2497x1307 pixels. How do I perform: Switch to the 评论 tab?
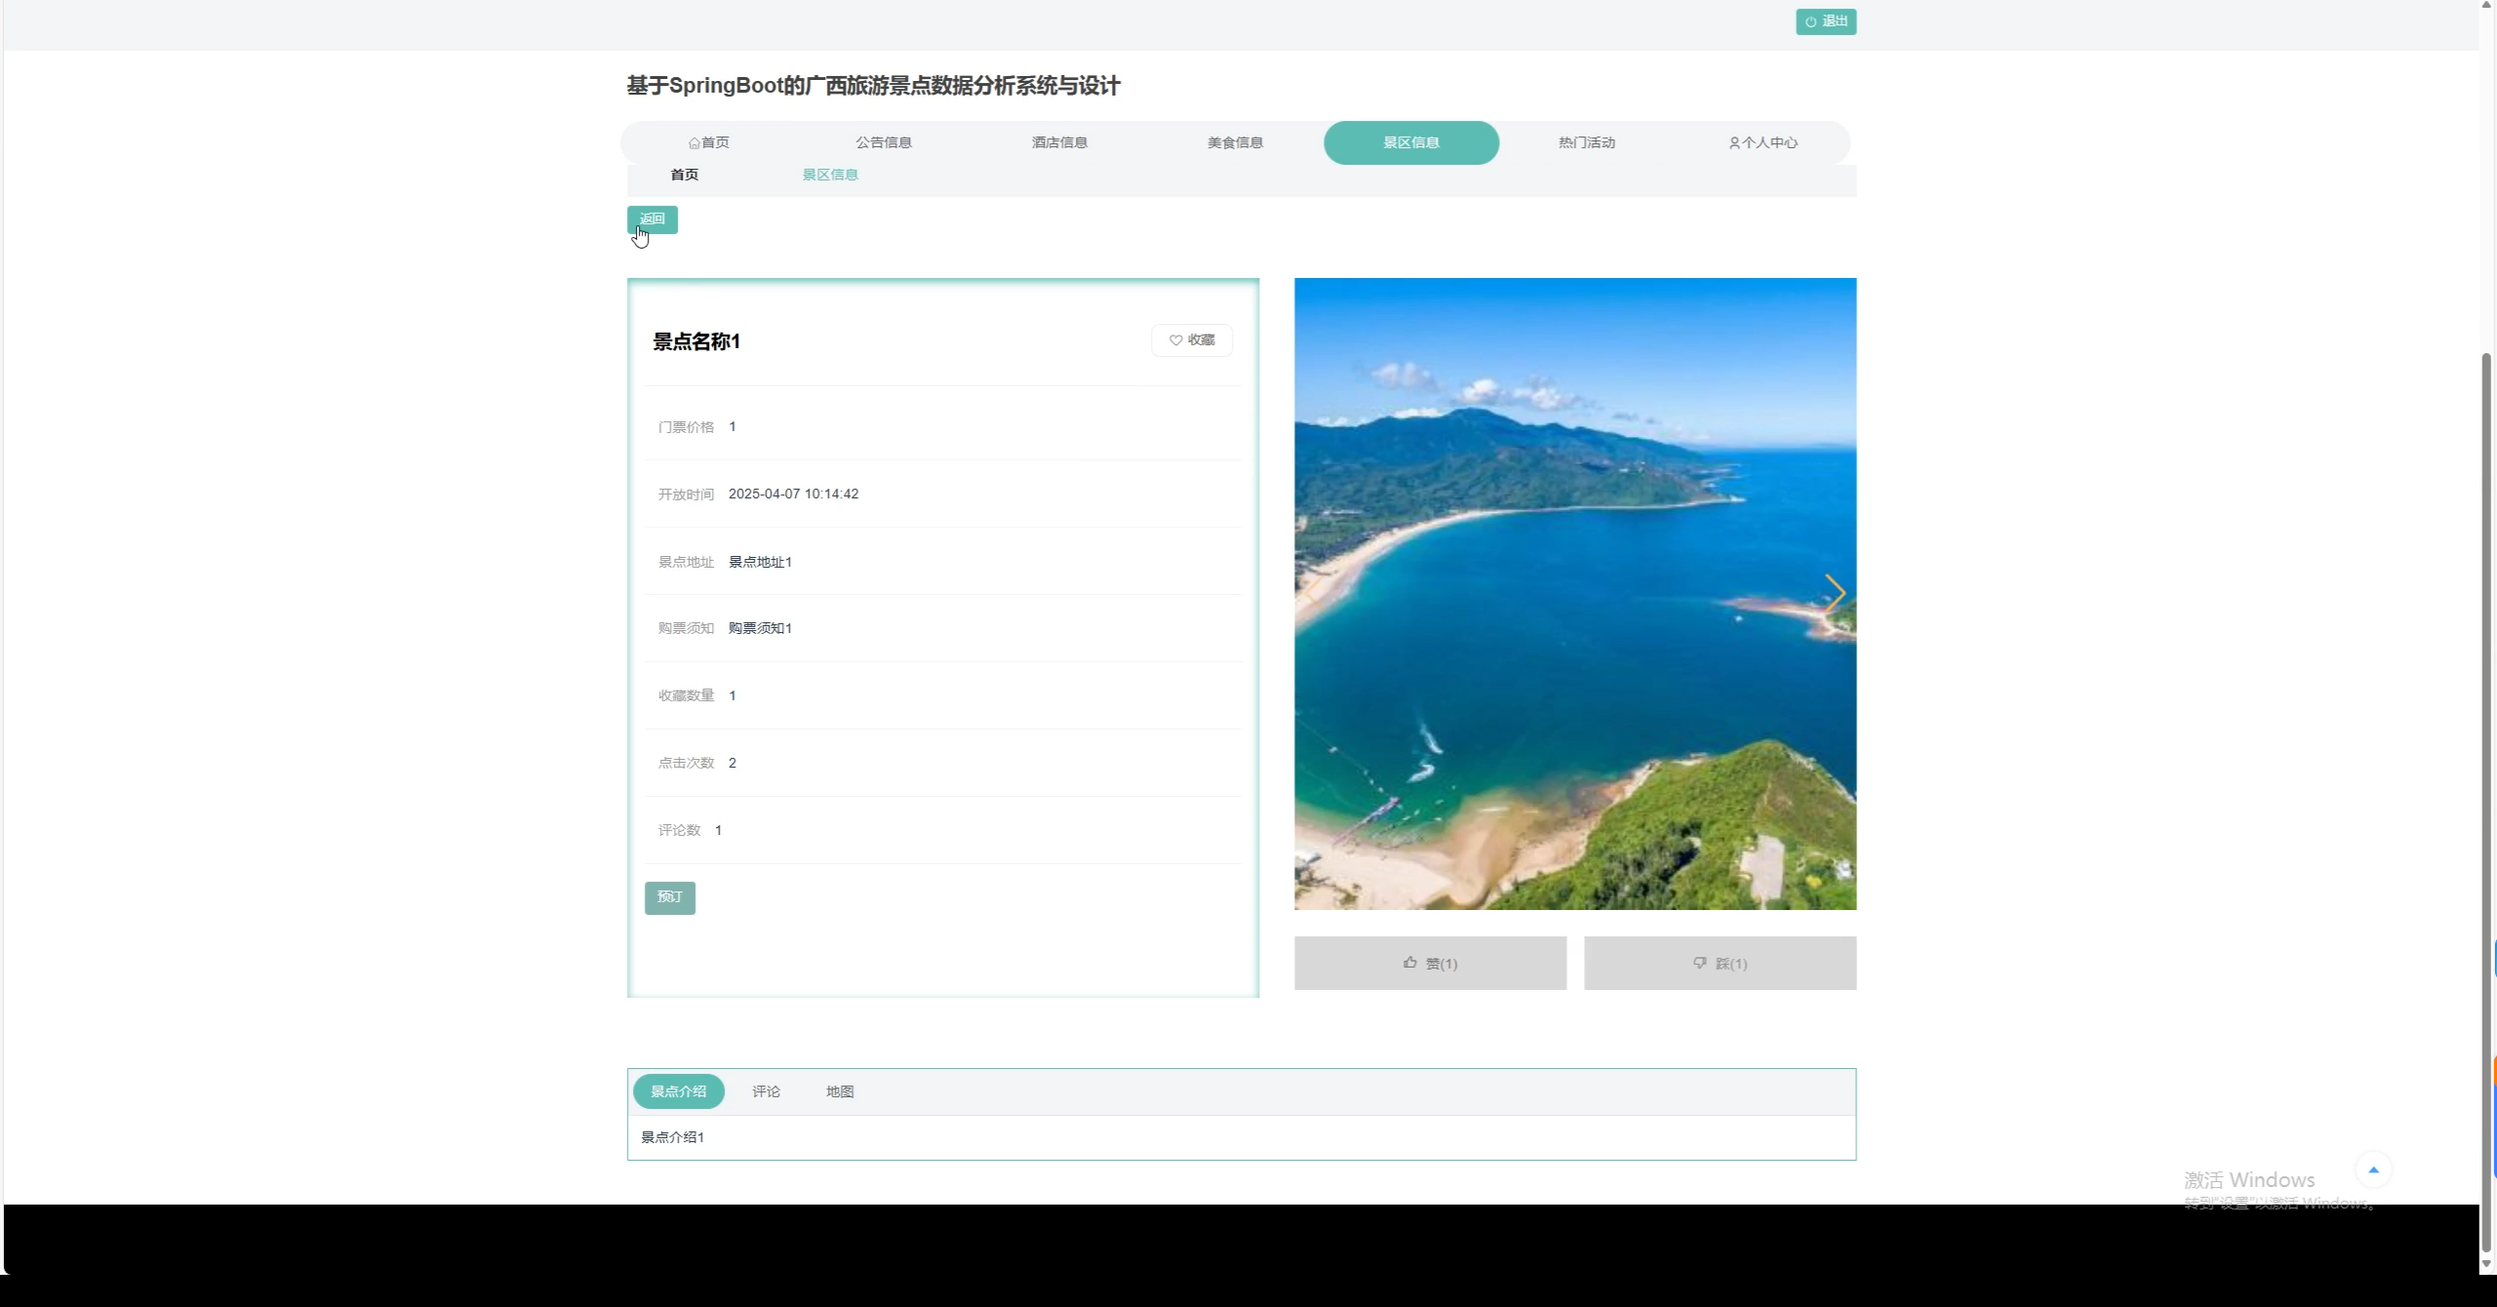[x=766, y=1091]
